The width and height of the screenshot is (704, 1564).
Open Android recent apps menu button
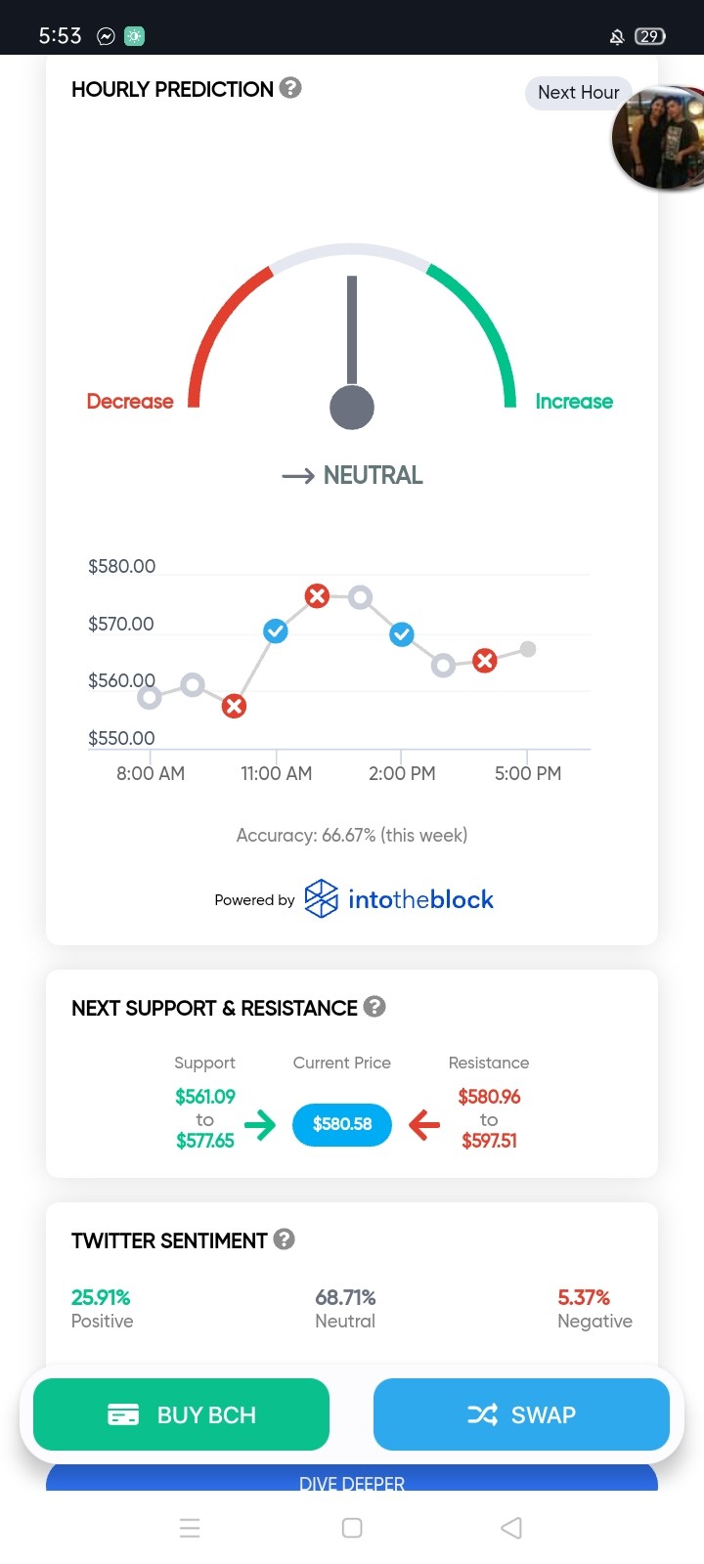coord(190,1528)
